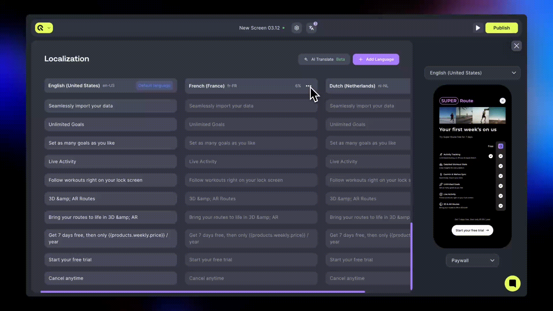
Task: Open the chat support bubble
Action: [512, 283]
